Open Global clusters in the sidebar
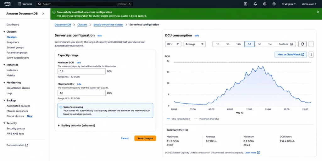The height and width of the screenshot is (161, 322). coord(15,116)
